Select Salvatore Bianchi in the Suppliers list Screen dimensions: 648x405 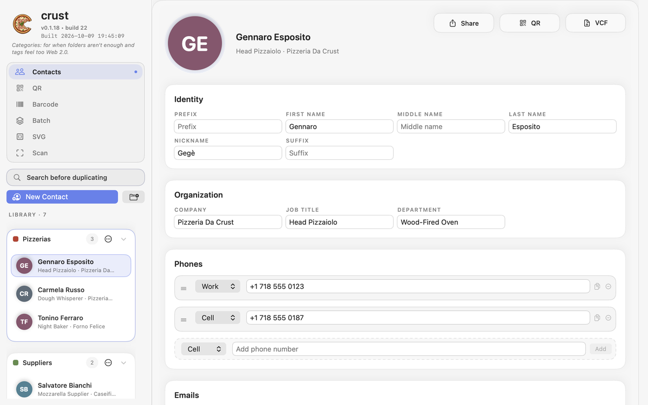pos(71,389)
